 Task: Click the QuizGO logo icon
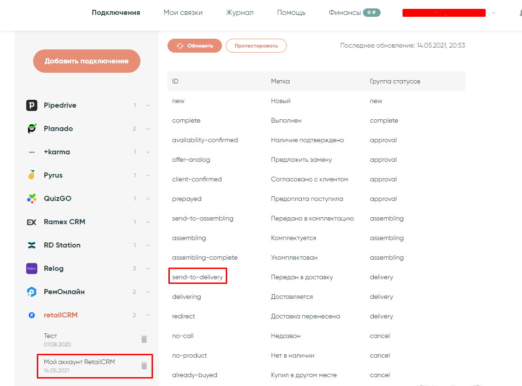coord(31,199)
